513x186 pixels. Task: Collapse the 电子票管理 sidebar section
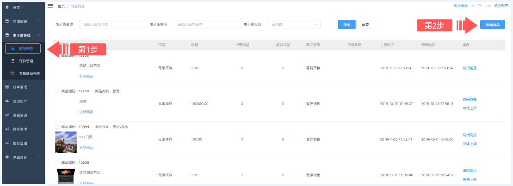click(39, 36)
